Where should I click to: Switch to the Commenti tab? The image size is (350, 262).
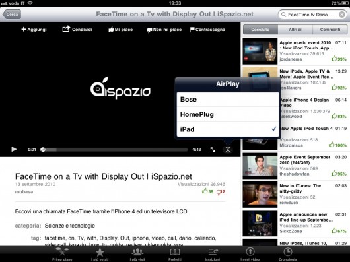tap(330, 30)
